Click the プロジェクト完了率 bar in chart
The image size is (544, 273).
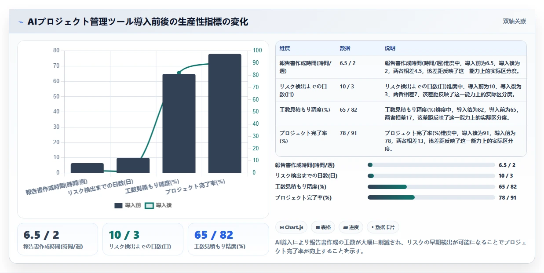(225, 113)
